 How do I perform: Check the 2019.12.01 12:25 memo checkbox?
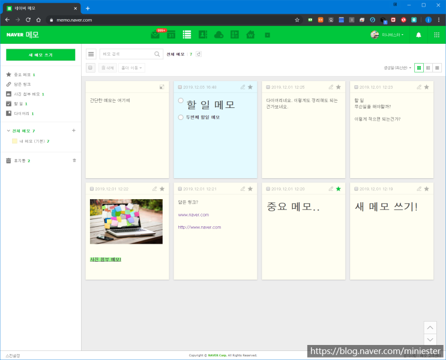coord(268,87)
